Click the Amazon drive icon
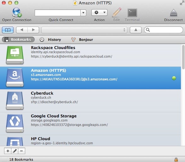Image resolution: width=185 pixels, height=162 pixels. pos(15,78)
